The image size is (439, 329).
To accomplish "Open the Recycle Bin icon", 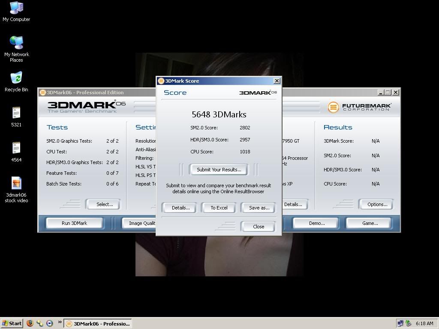I will pos(16,81).
